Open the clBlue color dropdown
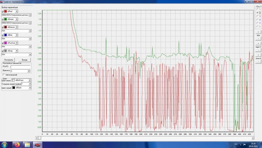The height and width of the screenshot is (148, 262). coord(17,35)
